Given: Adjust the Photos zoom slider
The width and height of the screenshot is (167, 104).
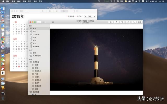Looking at the screenshot, I should [x=48, y=22].
